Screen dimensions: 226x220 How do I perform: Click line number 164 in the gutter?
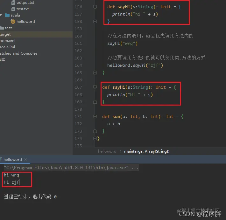click(78, 65)
